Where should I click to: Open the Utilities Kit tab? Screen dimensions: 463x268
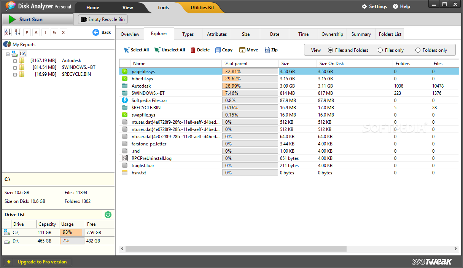tap(202, 8)
